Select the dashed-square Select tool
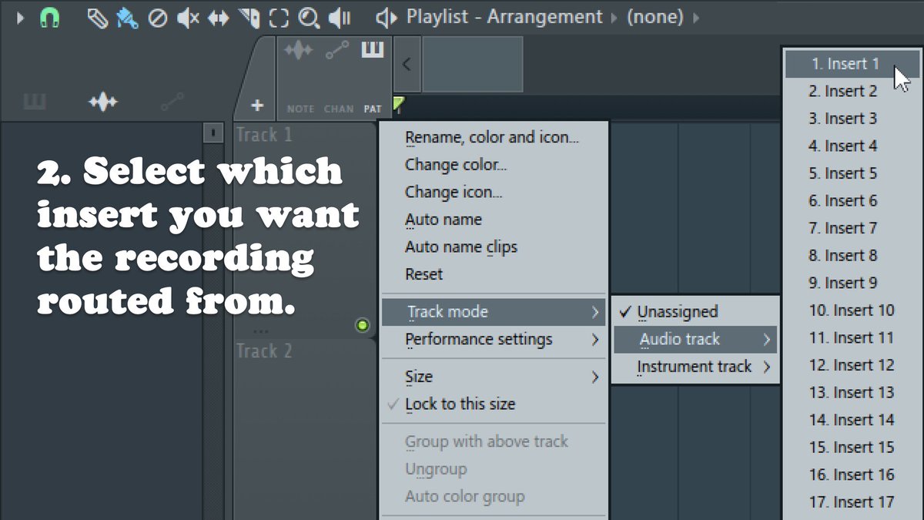The width and height of the screenshot is (924, 520). 279,18
